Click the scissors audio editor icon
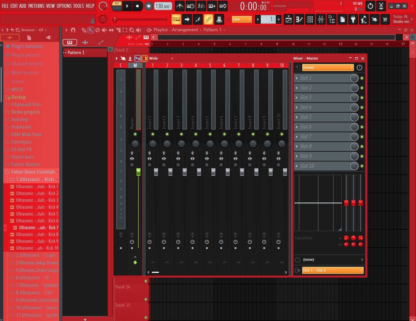Image resolution: width=416 pixels, height=321 pixels. point(381,6)
